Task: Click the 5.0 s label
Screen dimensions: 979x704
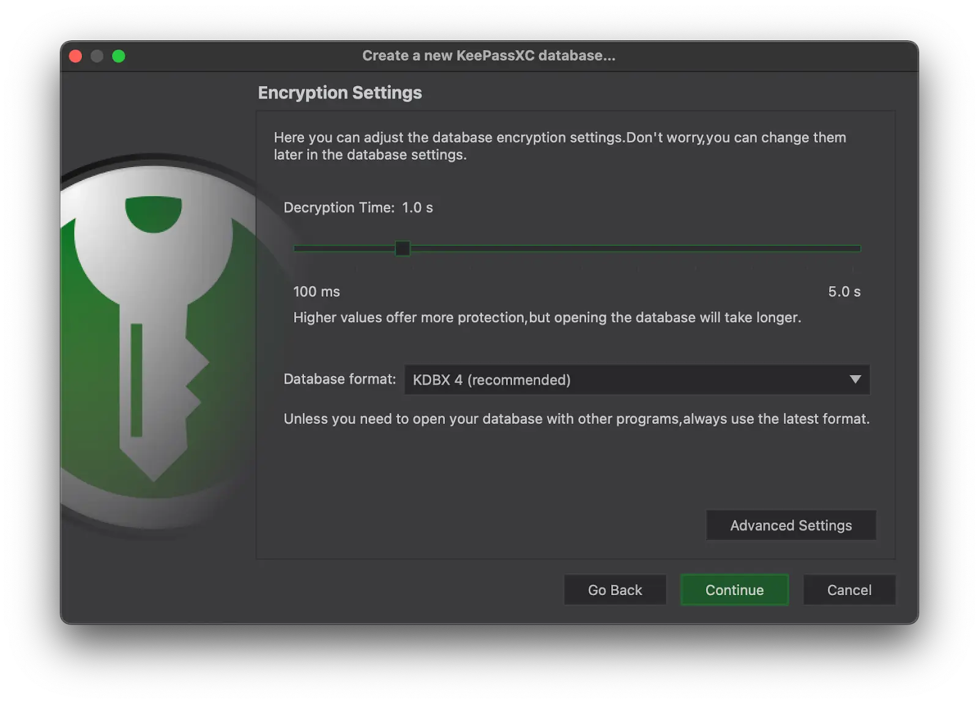Action: coord(844,292)
